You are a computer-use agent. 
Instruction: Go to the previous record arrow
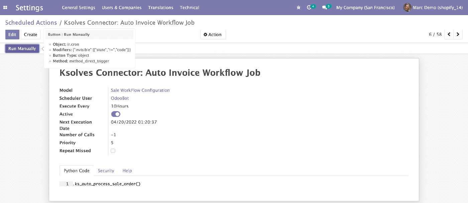449,34
